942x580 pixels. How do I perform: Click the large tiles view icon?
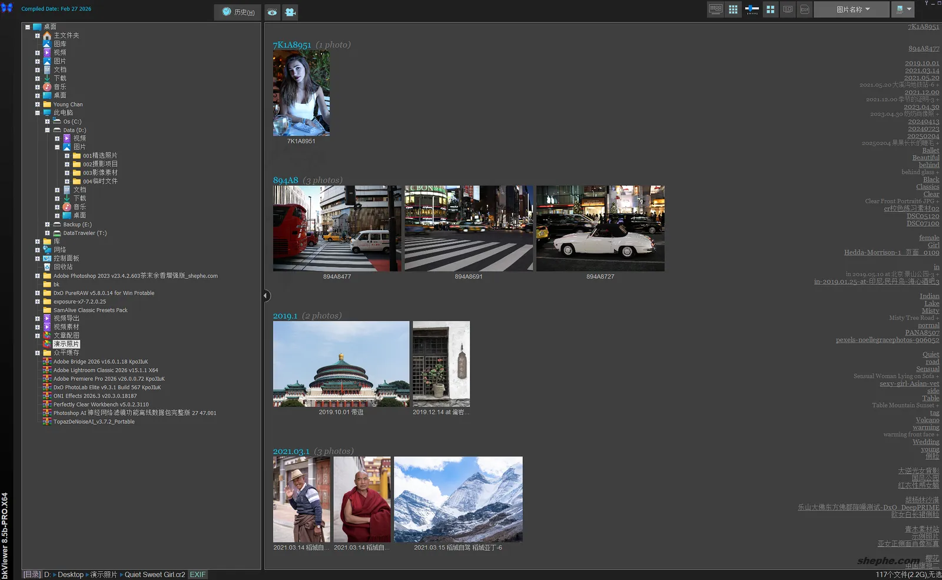point(770,9)
